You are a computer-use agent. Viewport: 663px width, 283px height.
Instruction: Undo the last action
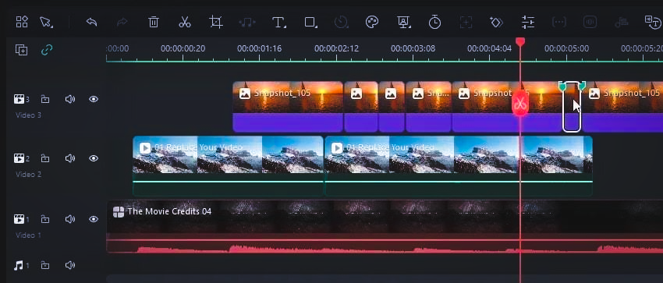point(91,22)
